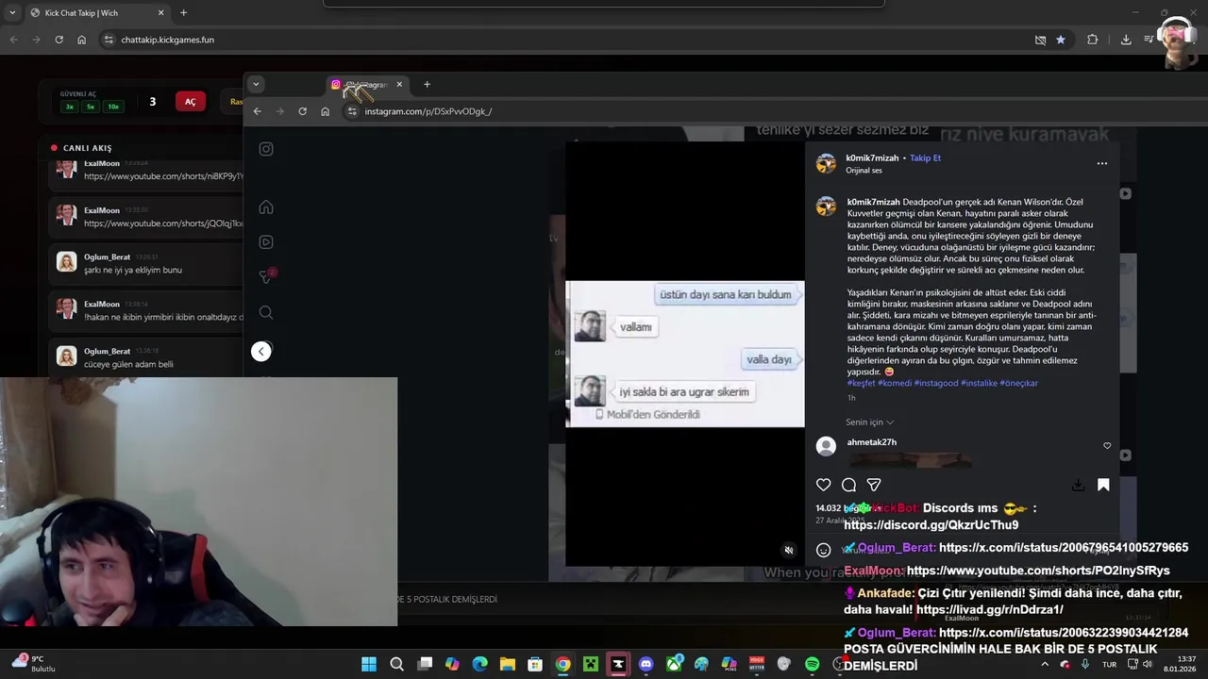The image size is (1208, 679).
Task: Open comment bubble icon under post
Action: [848, 485]
